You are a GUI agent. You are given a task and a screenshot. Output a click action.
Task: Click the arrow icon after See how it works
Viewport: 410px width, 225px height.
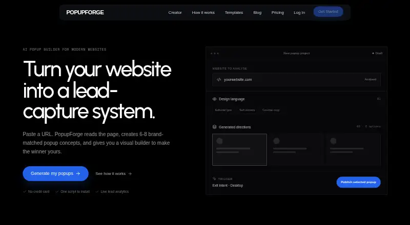click(130, 174)
